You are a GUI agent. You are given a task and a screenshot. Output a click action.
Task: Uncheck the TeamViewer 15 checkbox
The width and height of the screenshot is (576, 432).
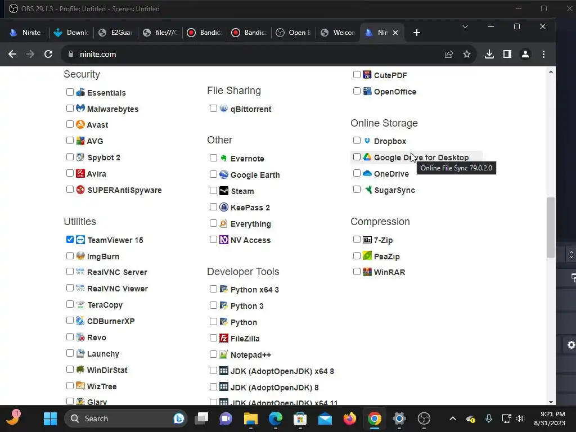70,240
